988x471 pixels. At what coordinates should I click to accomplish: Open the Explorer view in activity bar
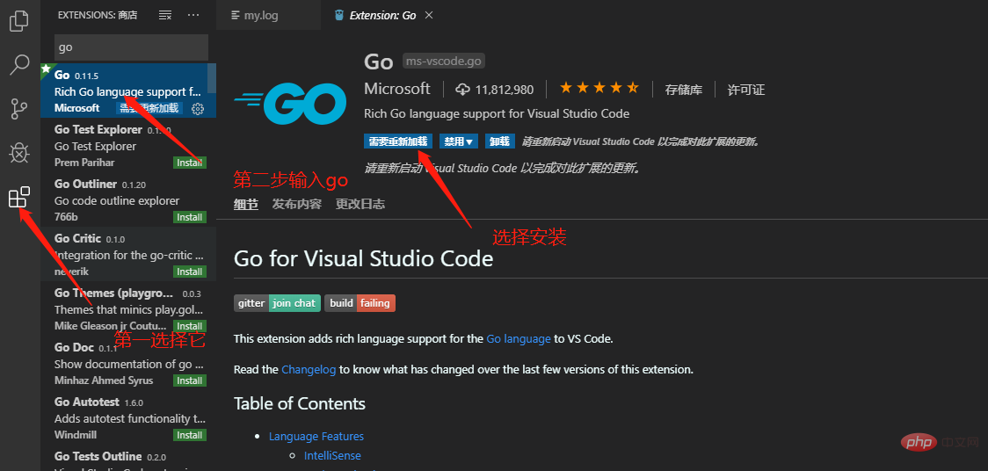(x=18, y=20)
